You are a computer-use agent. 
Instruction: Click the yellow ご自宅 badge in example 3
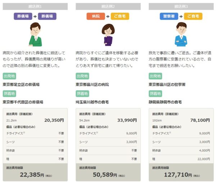(193, 16)
